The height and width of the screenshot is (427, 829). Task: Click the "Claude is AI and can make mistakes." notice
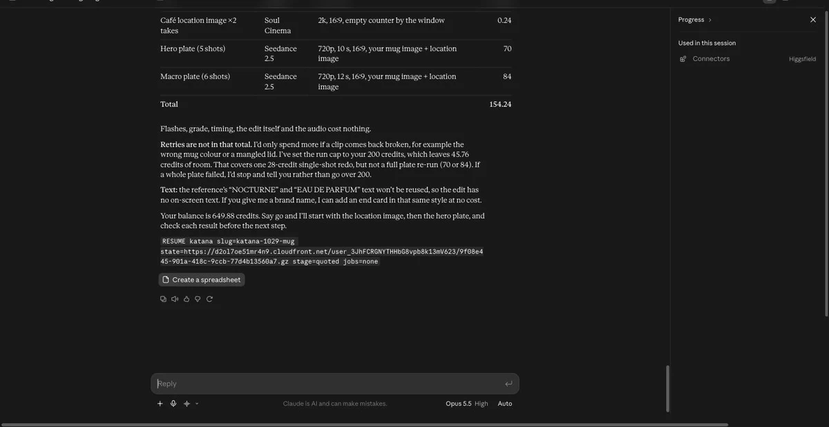[335, 404]
